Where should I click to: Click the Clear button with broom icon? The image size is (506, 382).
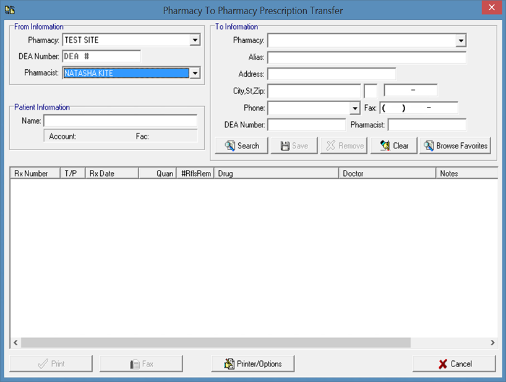[x=393, y=146]
